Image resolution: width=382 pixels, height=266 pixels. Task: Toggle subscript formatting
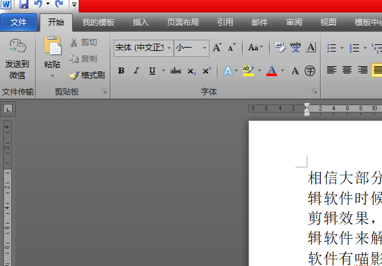pyautogui.click(x=191, y=71)
